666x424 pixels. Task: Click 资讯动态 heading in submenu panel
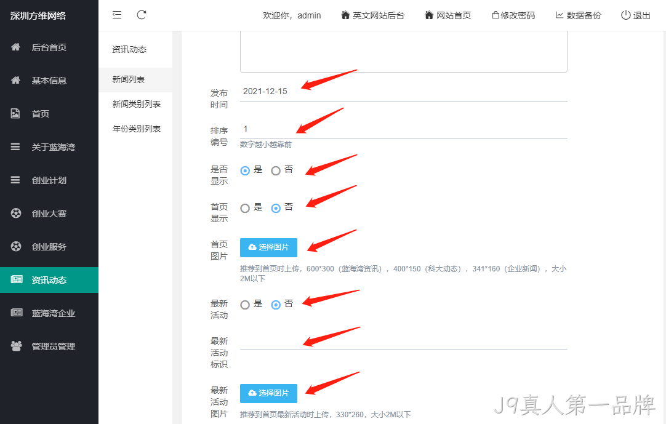tap(129, 49)
